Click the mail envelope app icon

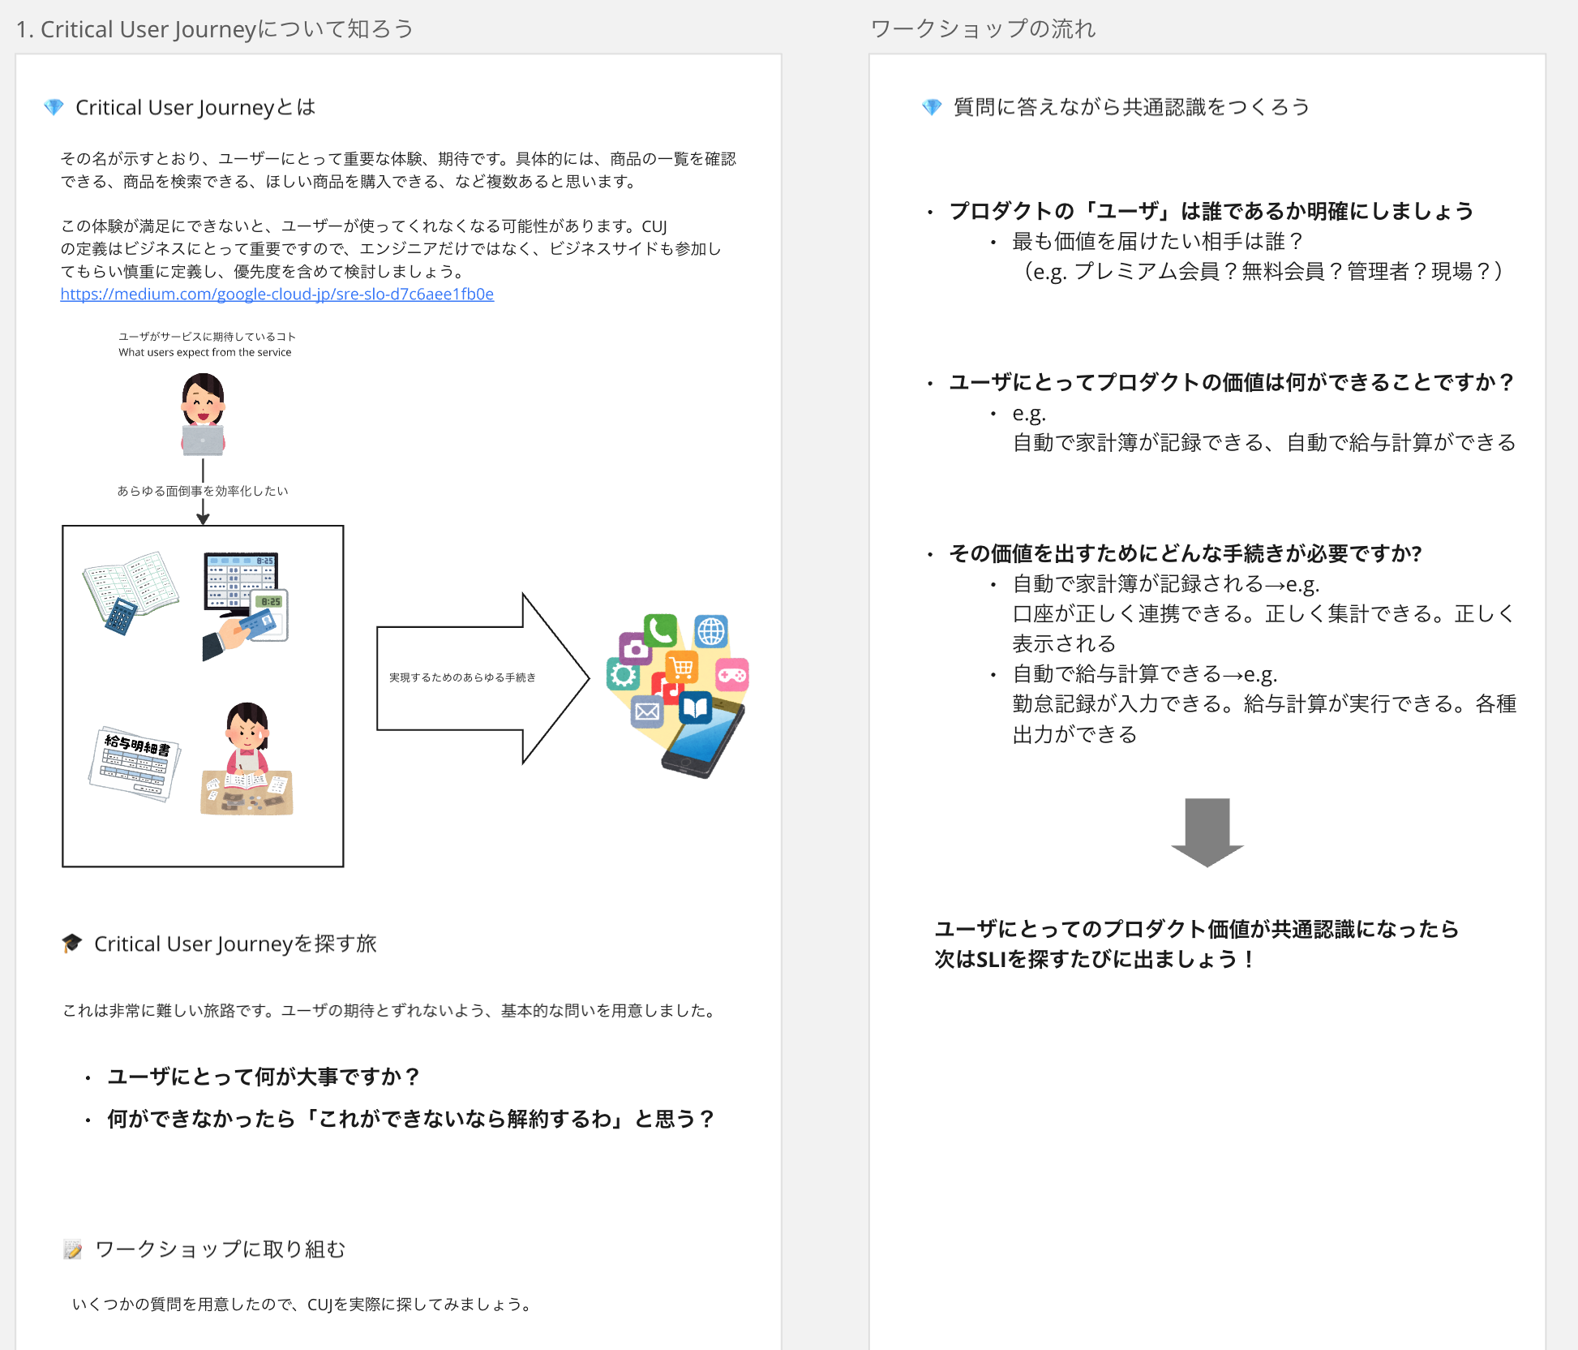647,712
